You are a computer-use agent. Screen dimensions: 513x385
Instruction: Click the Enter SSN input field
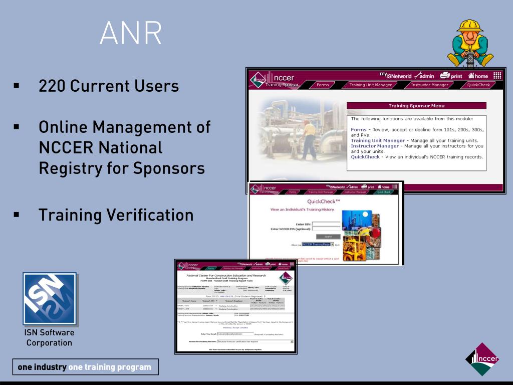tap(326, 224)
